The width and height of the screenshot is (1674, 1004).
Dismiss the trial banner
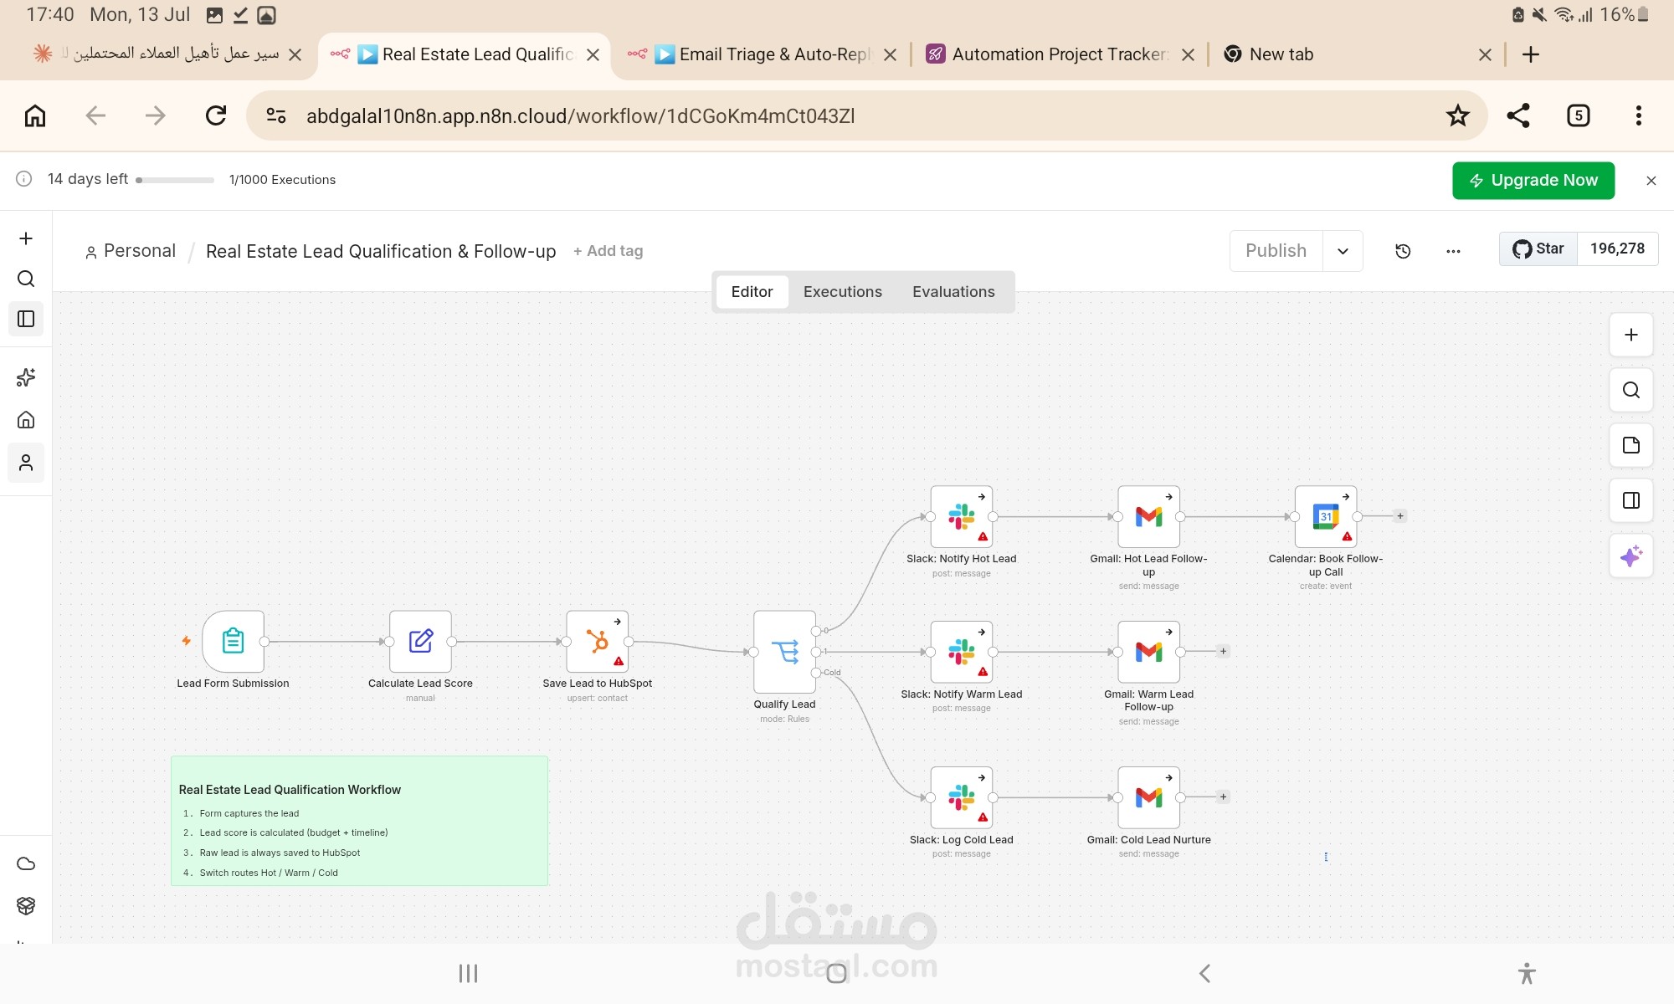click(1651, 181)
